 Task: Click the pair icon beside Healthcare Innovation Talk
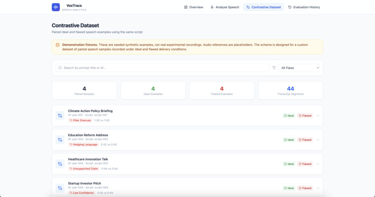click(x=60, y=164)
